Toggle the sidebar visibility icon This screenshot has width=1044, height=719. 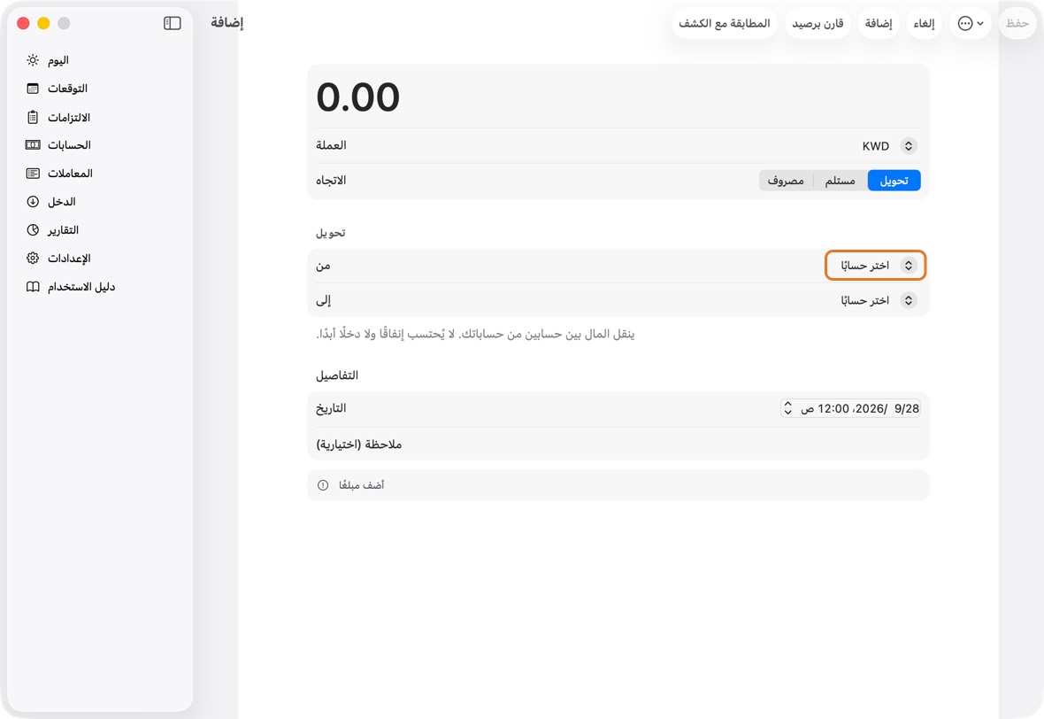coord(172,23)
